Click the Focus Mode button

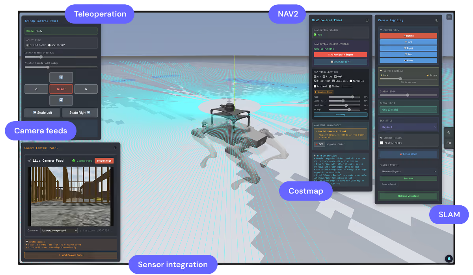pos(408,154)
